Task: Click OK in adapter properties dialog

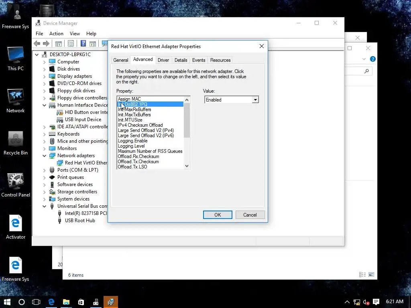Action: pyautogui.click(x=218, y=215)
